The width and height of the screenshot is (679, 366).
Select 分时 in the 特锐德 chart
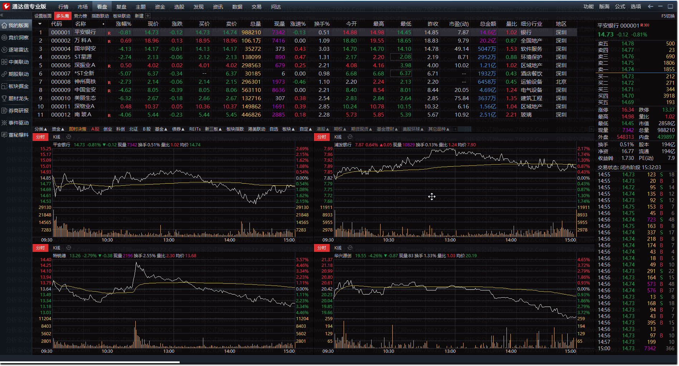[40, 248]
